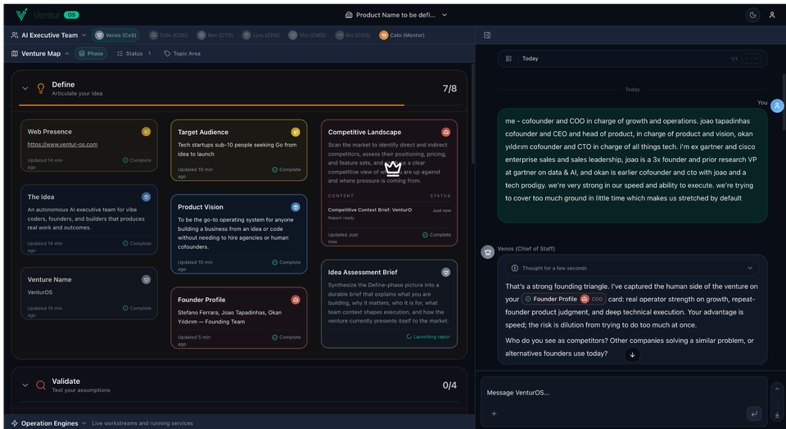This screenshot has height=429, width=786.
Task: Toggle dark mode with the moon icon
Action: pos(752,15)
